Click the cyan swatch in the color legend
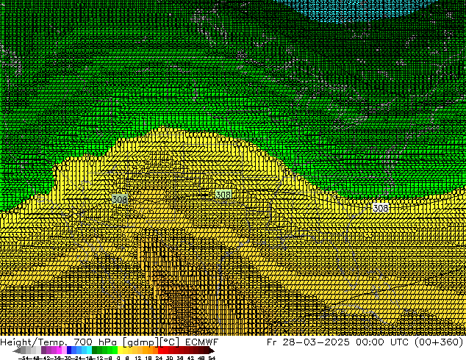The image size is (466, 360). 90,350
